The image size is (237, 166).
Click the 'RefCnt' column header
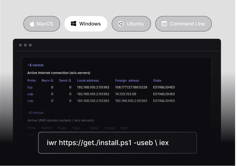point(47,128)
